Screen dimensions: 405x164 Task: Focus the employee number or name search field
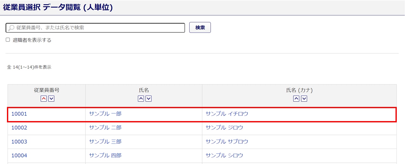click(98, 28)
